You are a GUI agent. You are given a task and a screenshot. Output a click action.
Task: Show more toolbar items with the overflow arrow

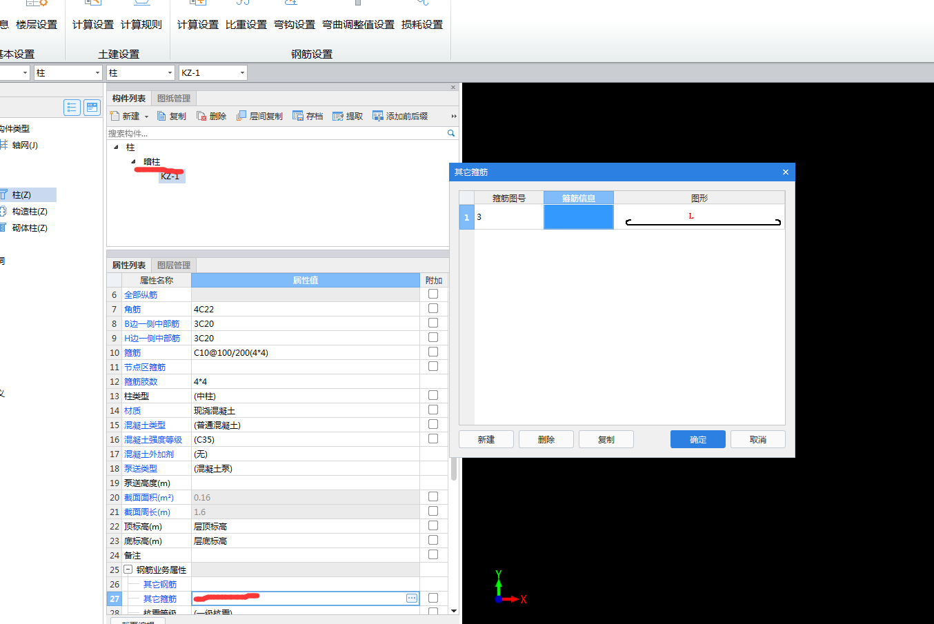click(454, 116)
